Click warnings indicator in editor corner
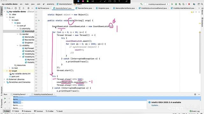This screenshot has height=114, width=204. pos(193,12)
